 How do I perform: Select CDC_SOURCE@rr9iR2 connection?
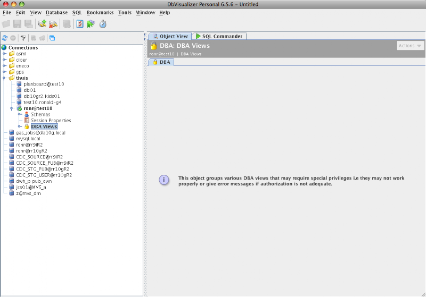pos(39,157)
